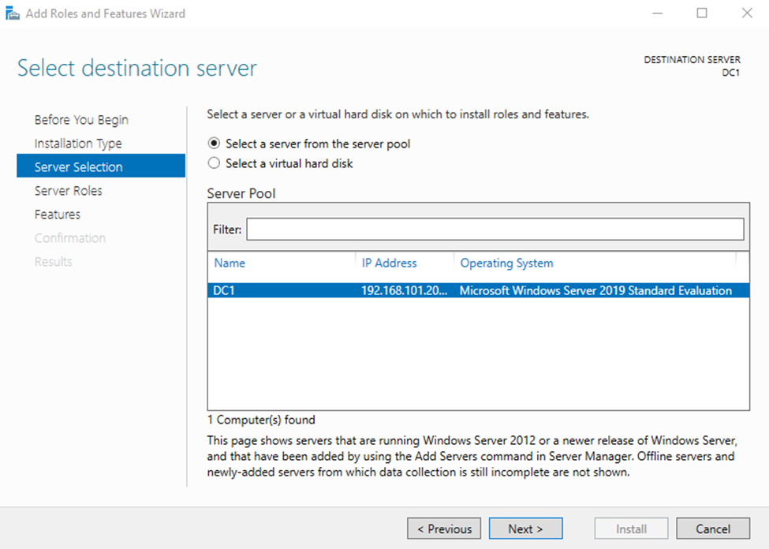Click the disabled Install button
This screenshot has height=549, width=769.
tap(631, 528)
